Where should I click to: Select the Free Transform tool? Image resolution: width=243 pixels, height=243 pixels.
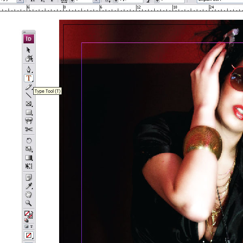[x=29, y=166]
